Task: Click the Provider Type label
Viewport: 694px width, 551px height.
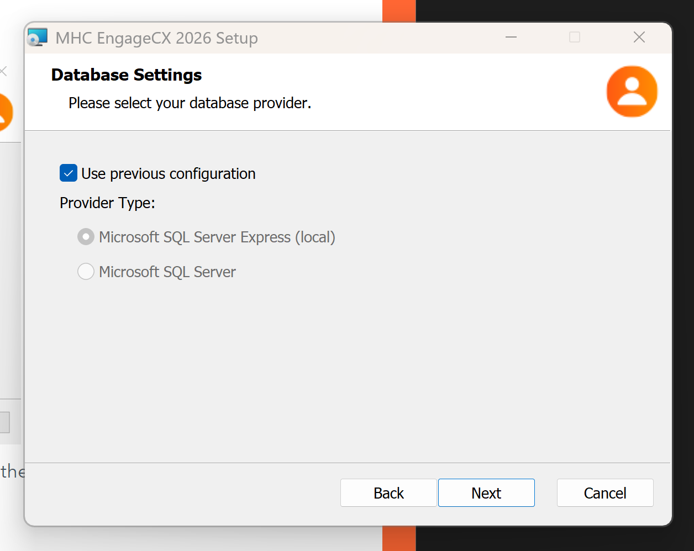Action: tap(107, 203)
